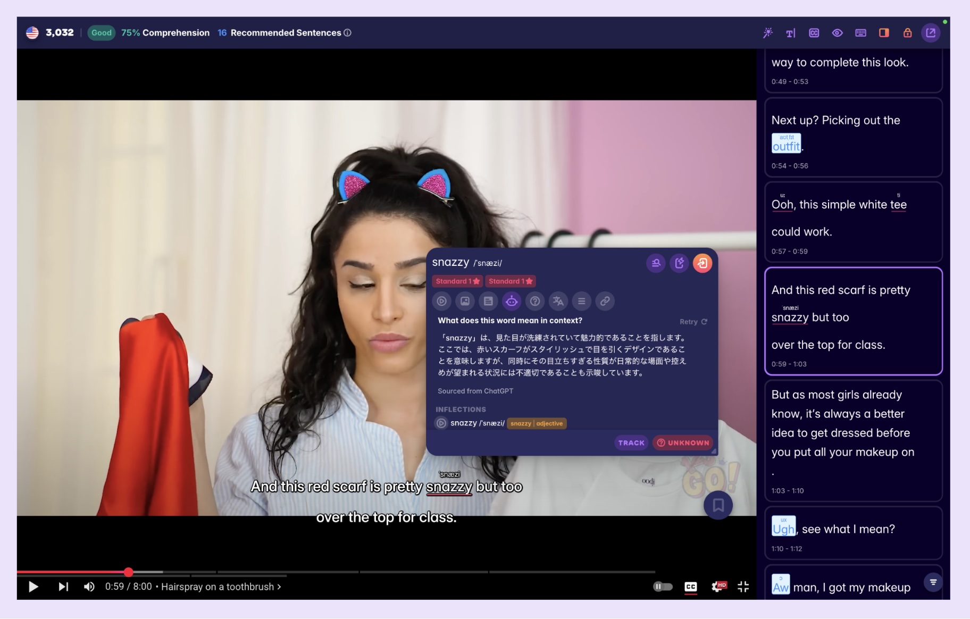Image resolution: width=970 pixels, height=619 pixels.
Task: Play the video
Action: pyautogui.click(x=33, y=587)
